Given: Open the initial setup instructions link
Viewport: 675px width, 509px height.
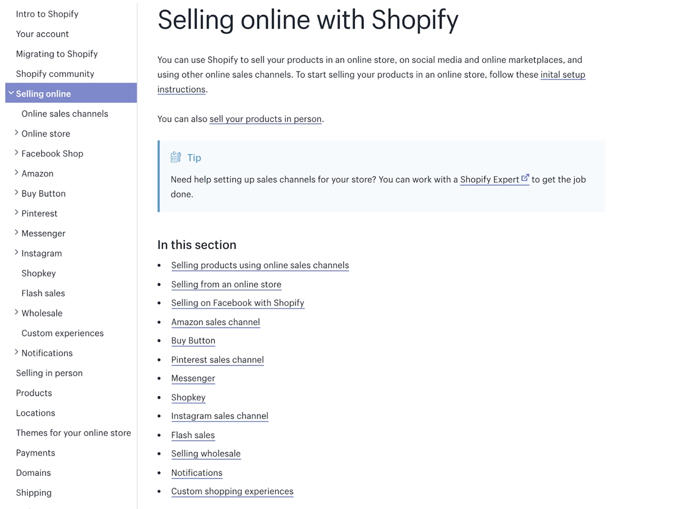Looking at the screenshot, I should pyautogui.click(x=562, y=75).
